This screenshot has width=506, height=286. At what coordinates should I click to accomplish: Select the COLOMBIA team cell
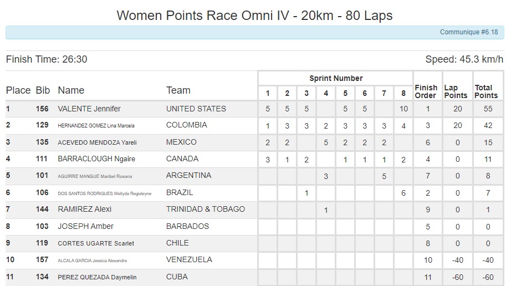coord(186,125)
